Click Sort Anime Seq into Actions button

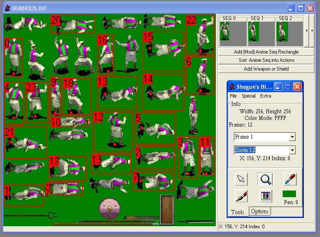coord(266,60)
